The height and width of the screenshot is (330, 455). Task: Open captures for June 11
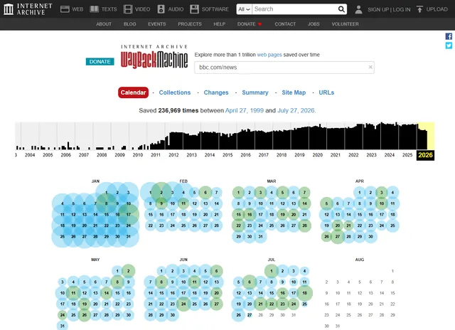click(194, 282)
